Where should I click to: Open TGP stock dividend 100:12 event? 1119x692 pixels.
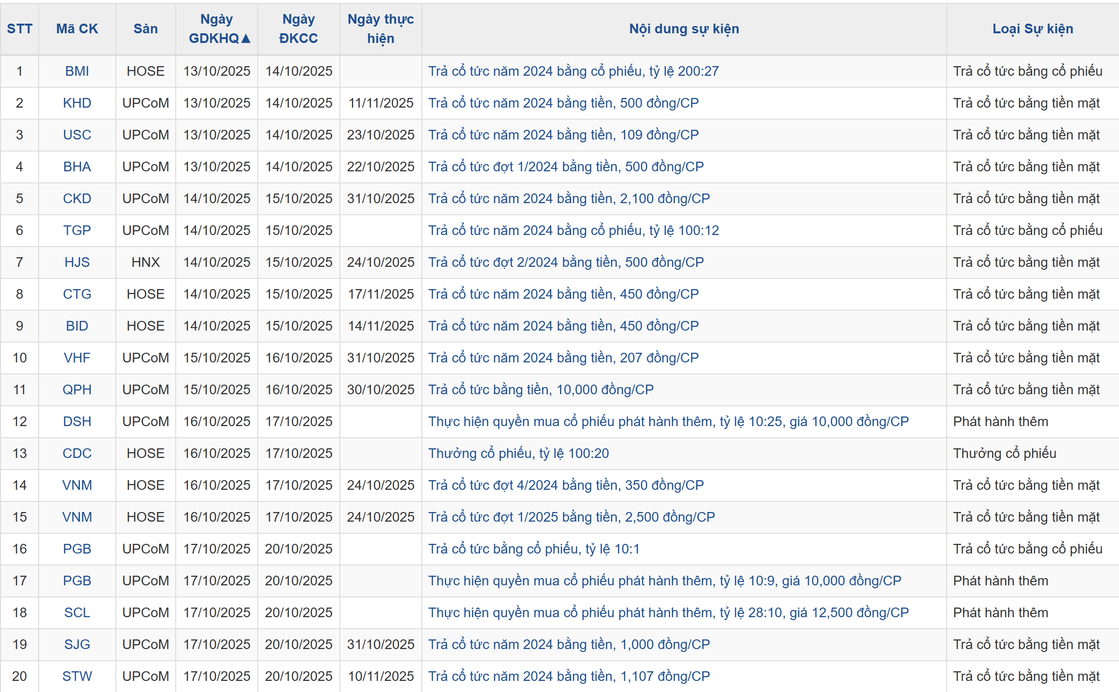click(573, 231)
